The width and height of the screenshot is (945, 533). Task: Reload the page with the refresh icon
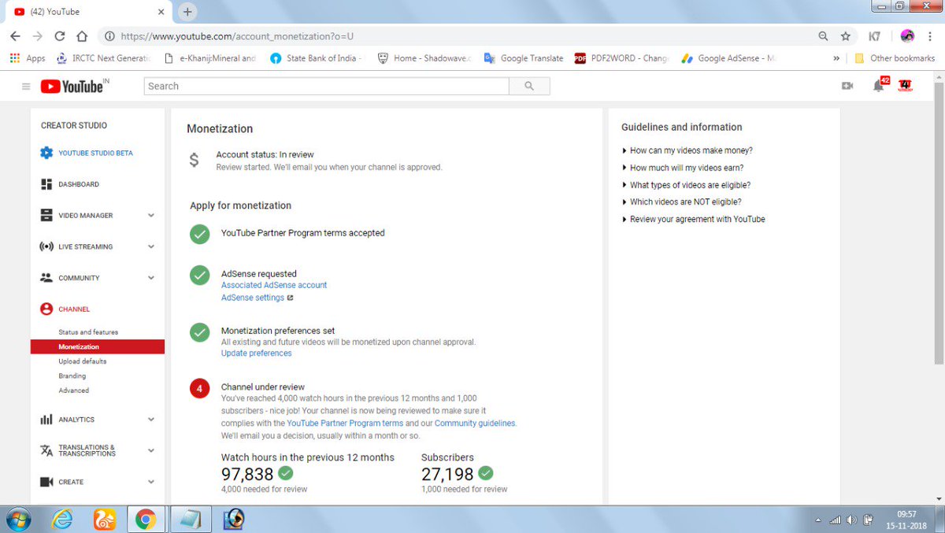[60, 36]
